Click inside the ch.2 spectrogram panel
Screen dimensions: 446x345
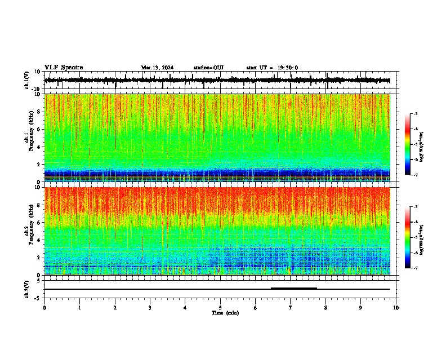point(217,231)
